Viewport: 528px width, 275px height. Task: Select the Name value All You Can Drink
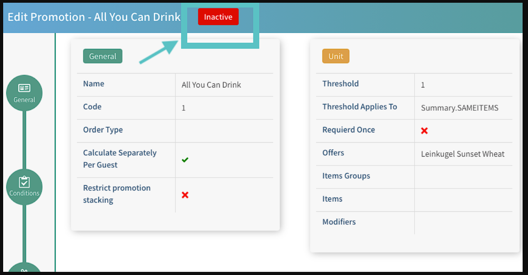tap(211, 85)
